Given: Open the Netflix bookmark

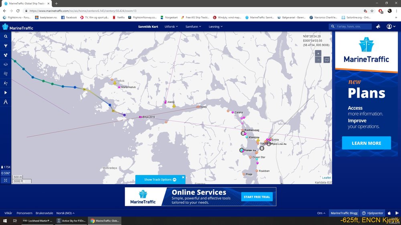Looking at the screenshot, I should [x=119, y=17].
